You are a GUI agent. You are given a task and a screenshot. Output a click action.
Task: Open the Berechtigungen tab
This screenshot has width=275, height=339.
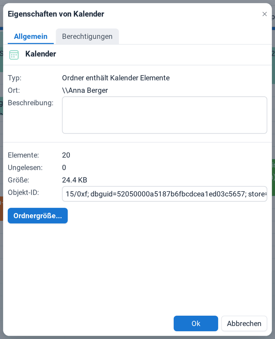point(87,36)
